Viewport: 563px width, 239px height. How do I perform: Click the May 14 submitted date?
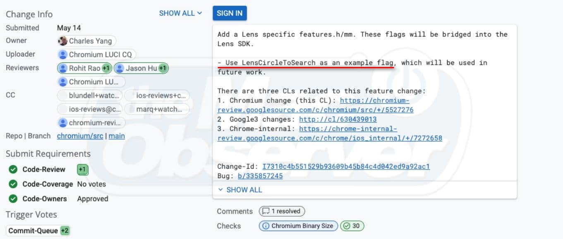[x=69, y=28]
